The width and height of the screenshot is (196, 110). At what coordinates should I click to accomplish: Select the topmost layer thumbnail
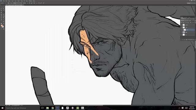[184, 25]
